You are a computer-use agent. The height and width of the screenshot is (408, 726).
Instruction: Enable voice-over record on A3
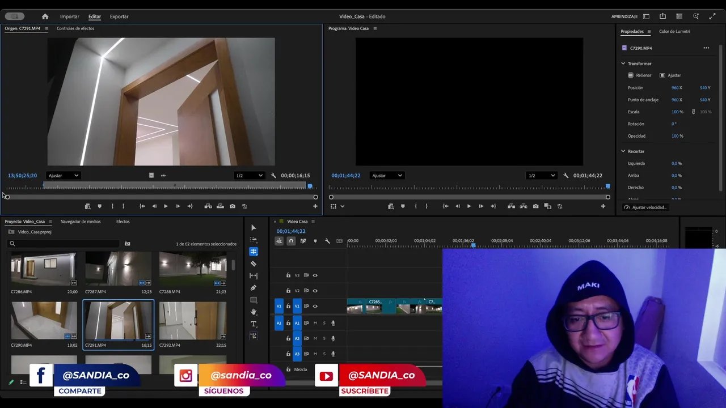333,354
